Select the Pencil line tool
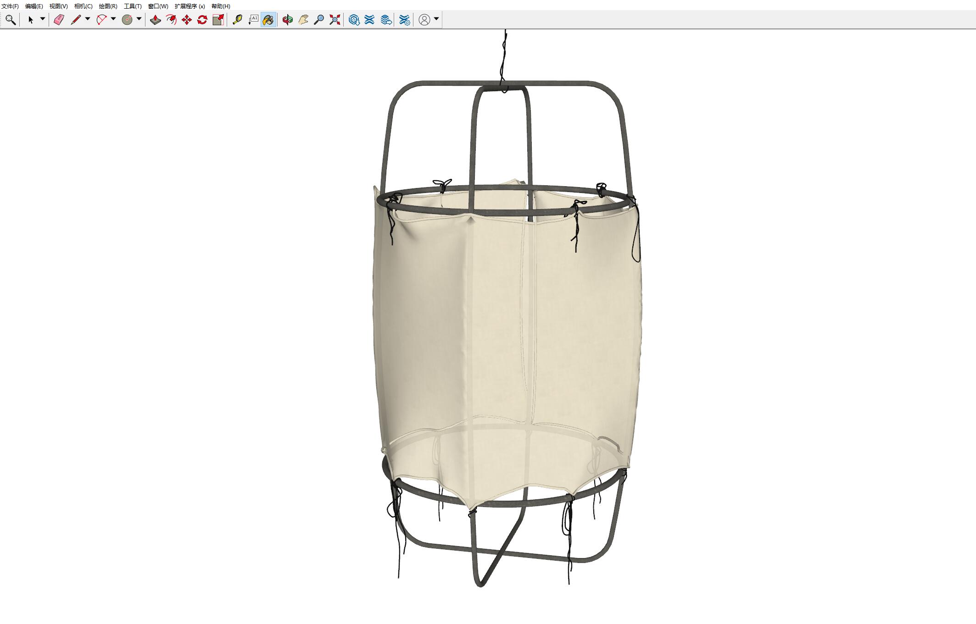Image resolution: width=976 pixels, height=624 pixels. coord(76,20)
